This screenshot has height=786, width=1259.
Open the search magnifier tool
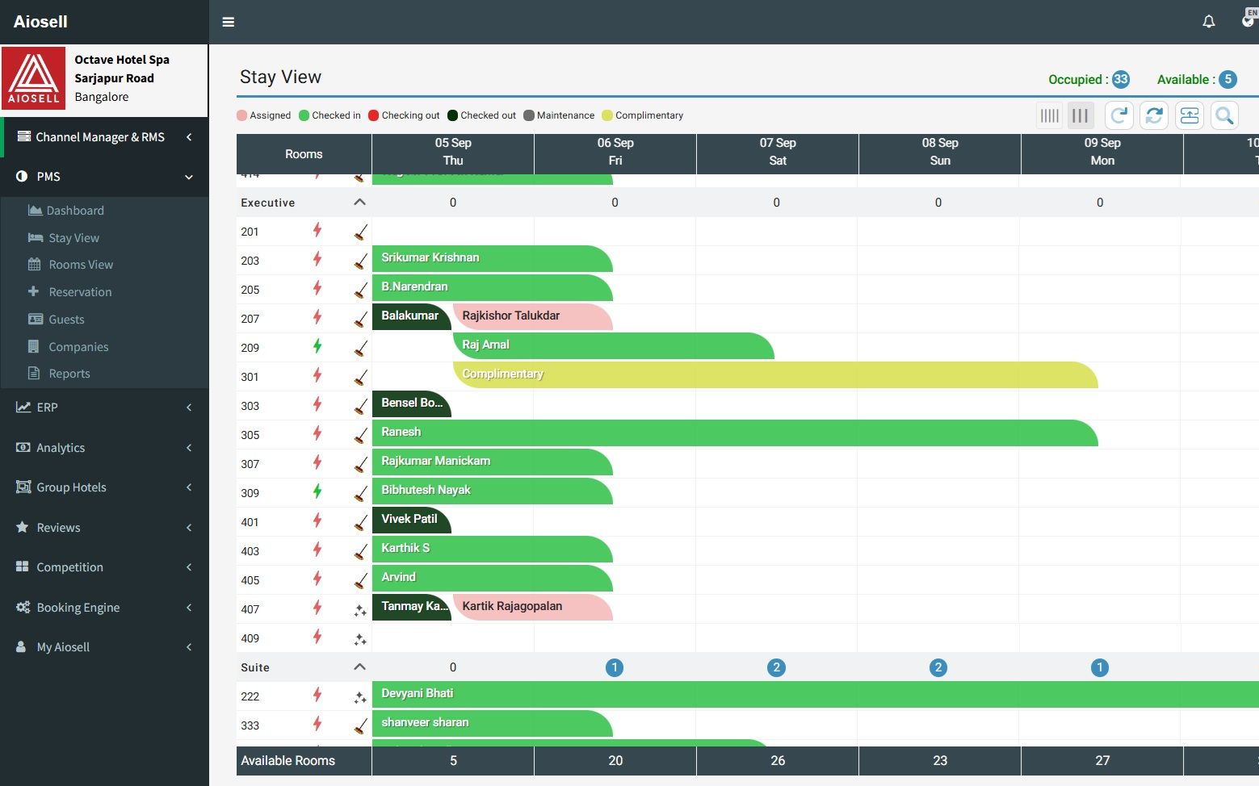1224,115
